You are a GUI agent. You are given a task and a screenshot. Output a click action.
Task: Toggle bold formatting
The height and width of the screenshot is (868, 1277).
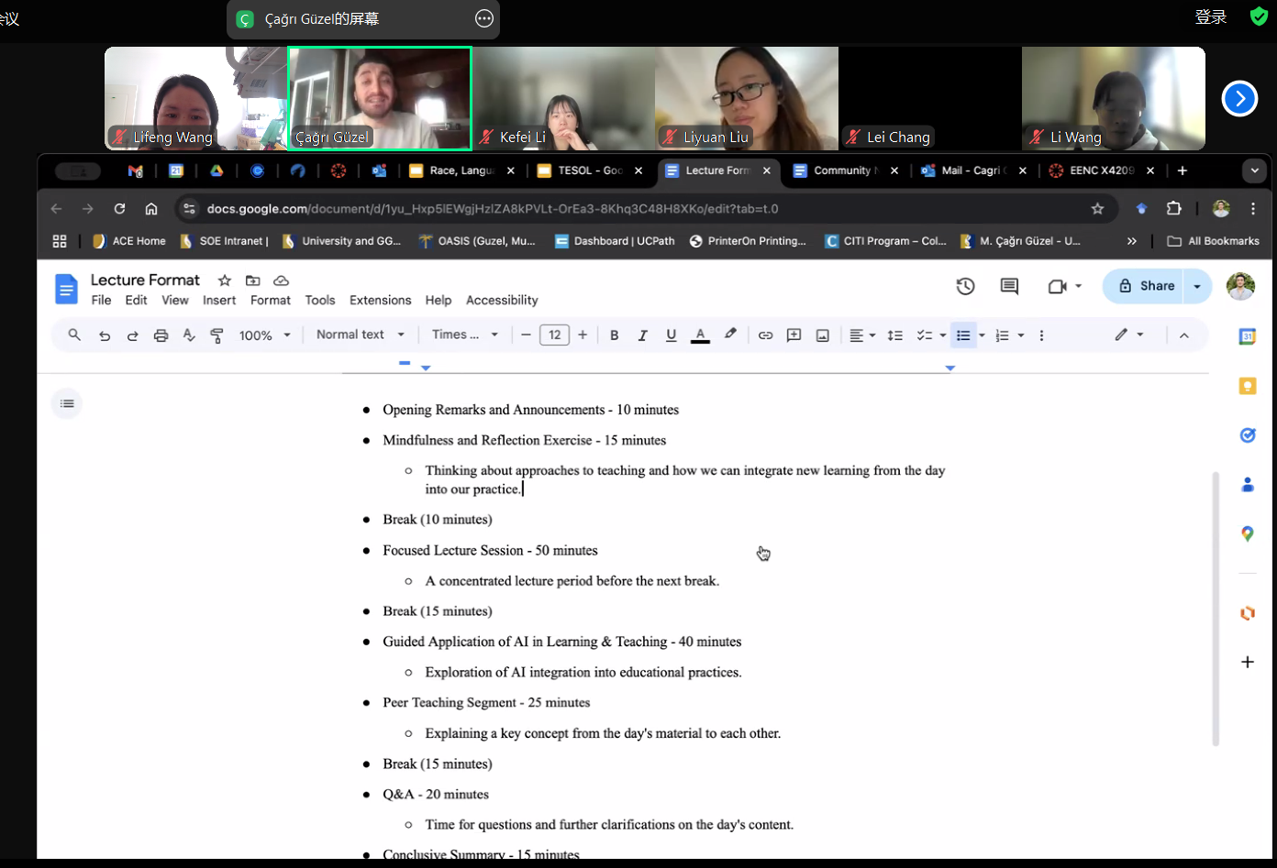pos(615,335)
